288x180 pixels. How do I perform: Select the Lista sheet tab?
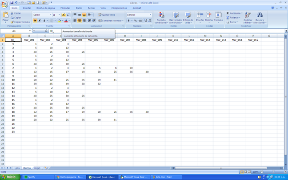tap(17, 168)
